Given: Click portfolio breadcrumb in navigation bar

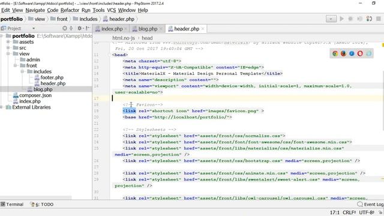Looking at the screenshot, I should pos(11,19).
